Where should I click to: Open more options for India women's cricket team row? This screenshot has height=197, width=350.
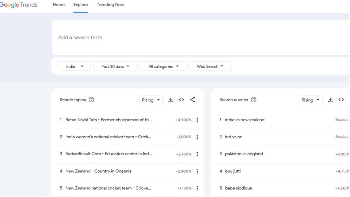tap(197, 137)
